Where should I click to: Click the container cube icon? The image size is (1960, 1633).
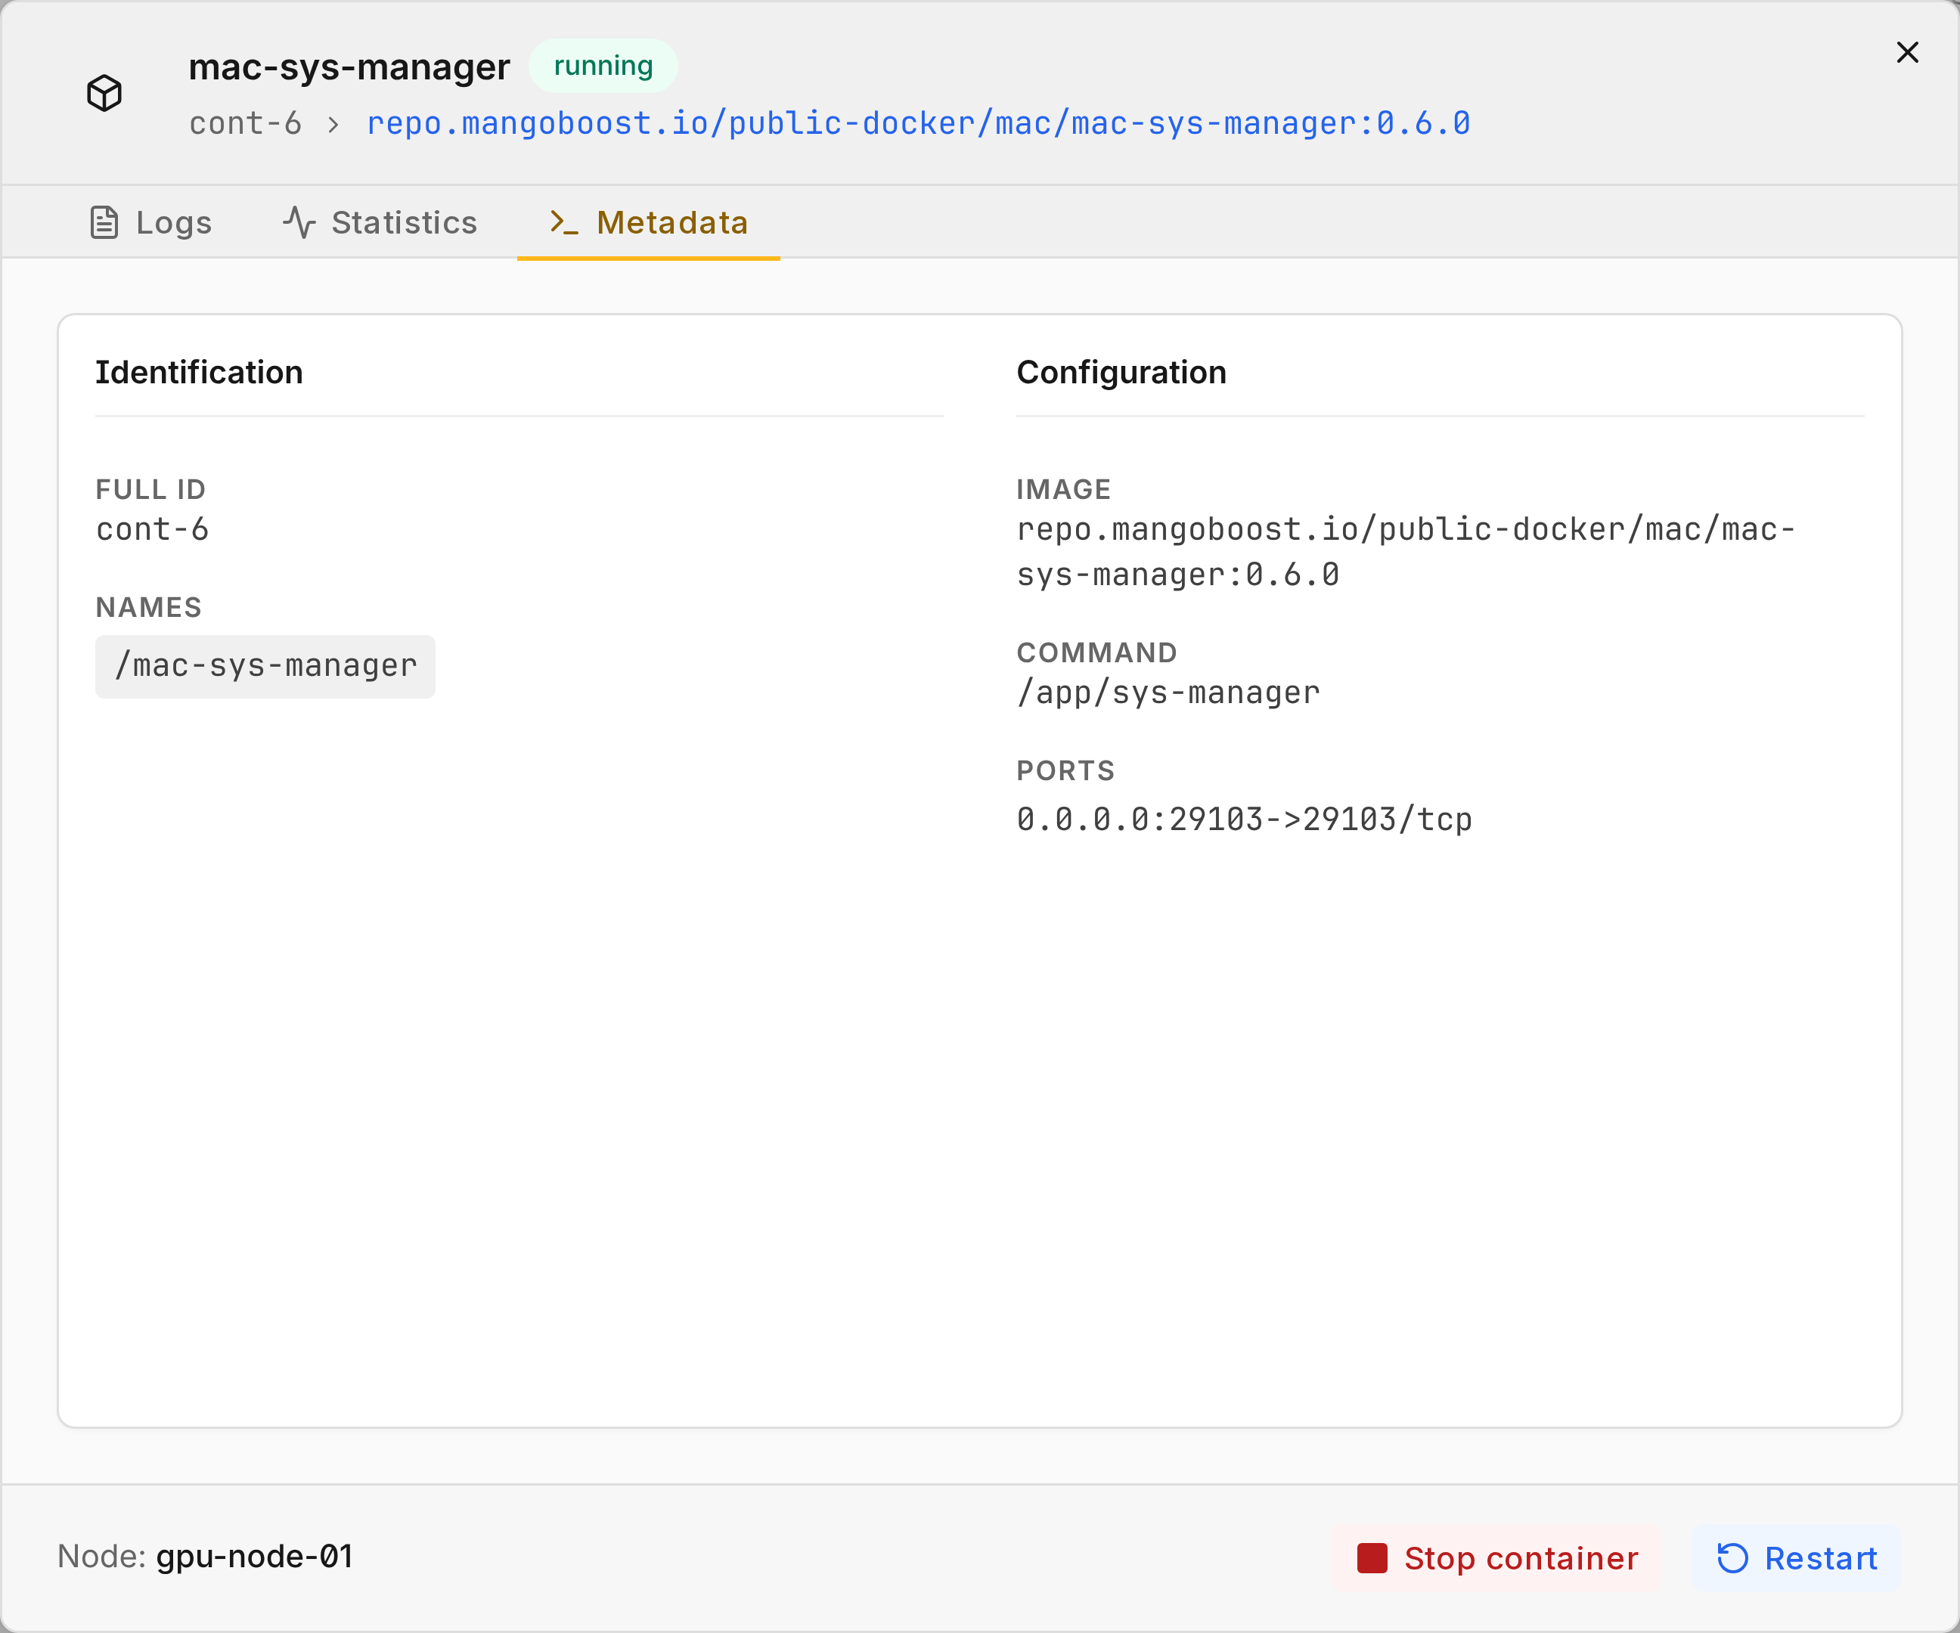104,93
